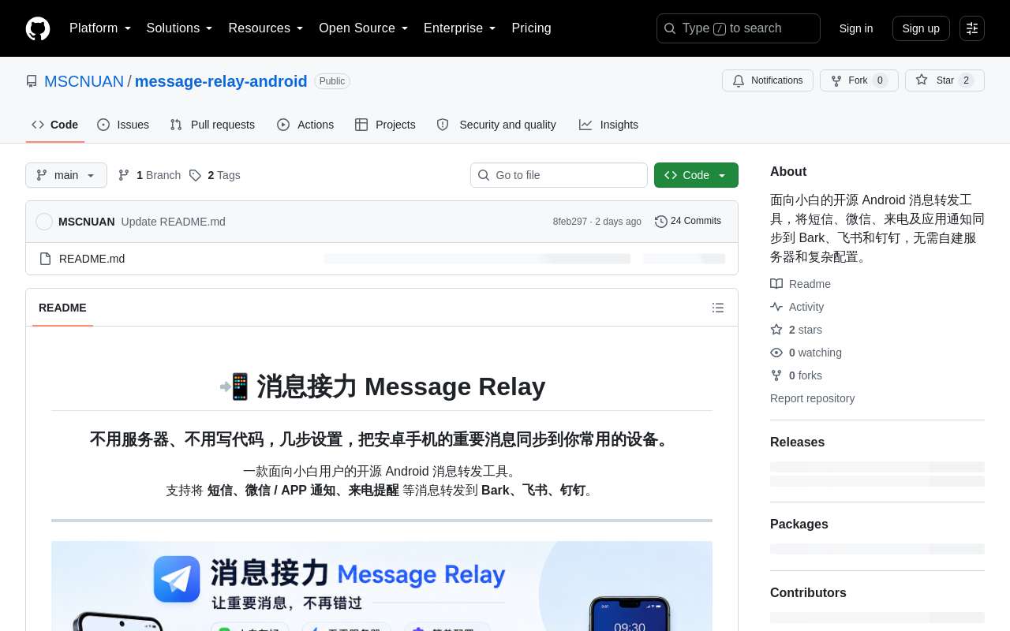This screenshot has height=631, width=1010.
Task: Expand the Open Source menu
Action: click(x=364, y=28)
